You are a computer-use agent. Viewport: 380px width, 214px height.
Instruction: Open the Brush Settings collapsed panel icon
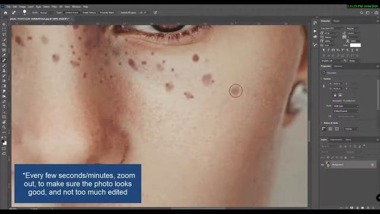(315, 45)
